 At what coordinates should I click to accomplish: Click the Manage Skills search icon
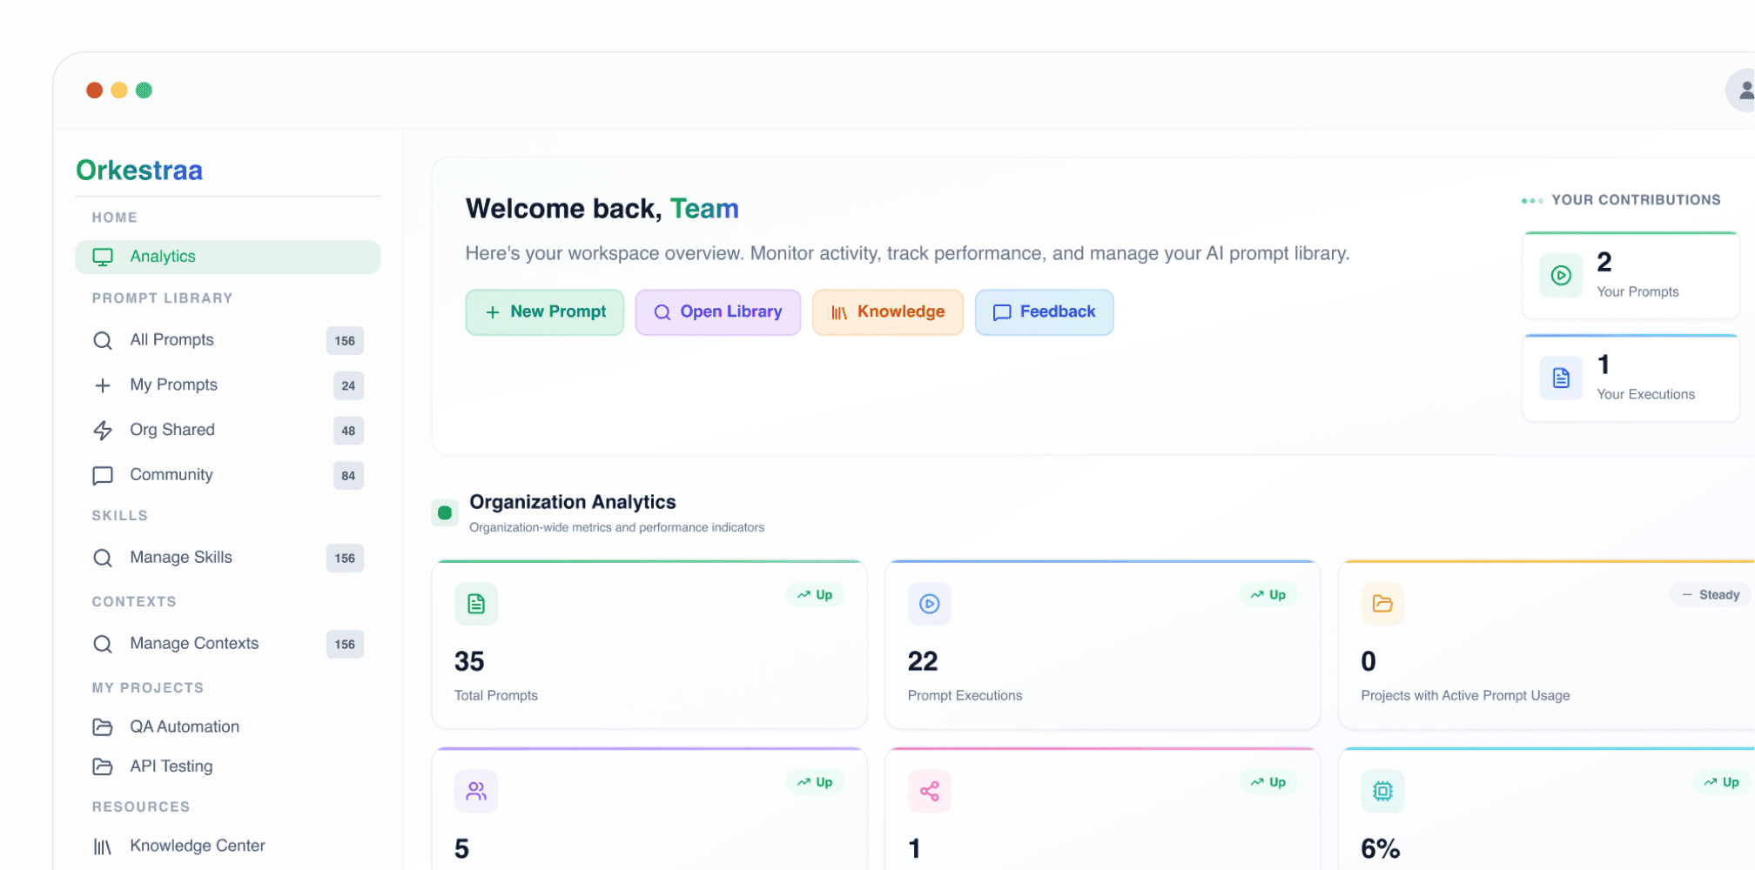[x=103, y=558]
